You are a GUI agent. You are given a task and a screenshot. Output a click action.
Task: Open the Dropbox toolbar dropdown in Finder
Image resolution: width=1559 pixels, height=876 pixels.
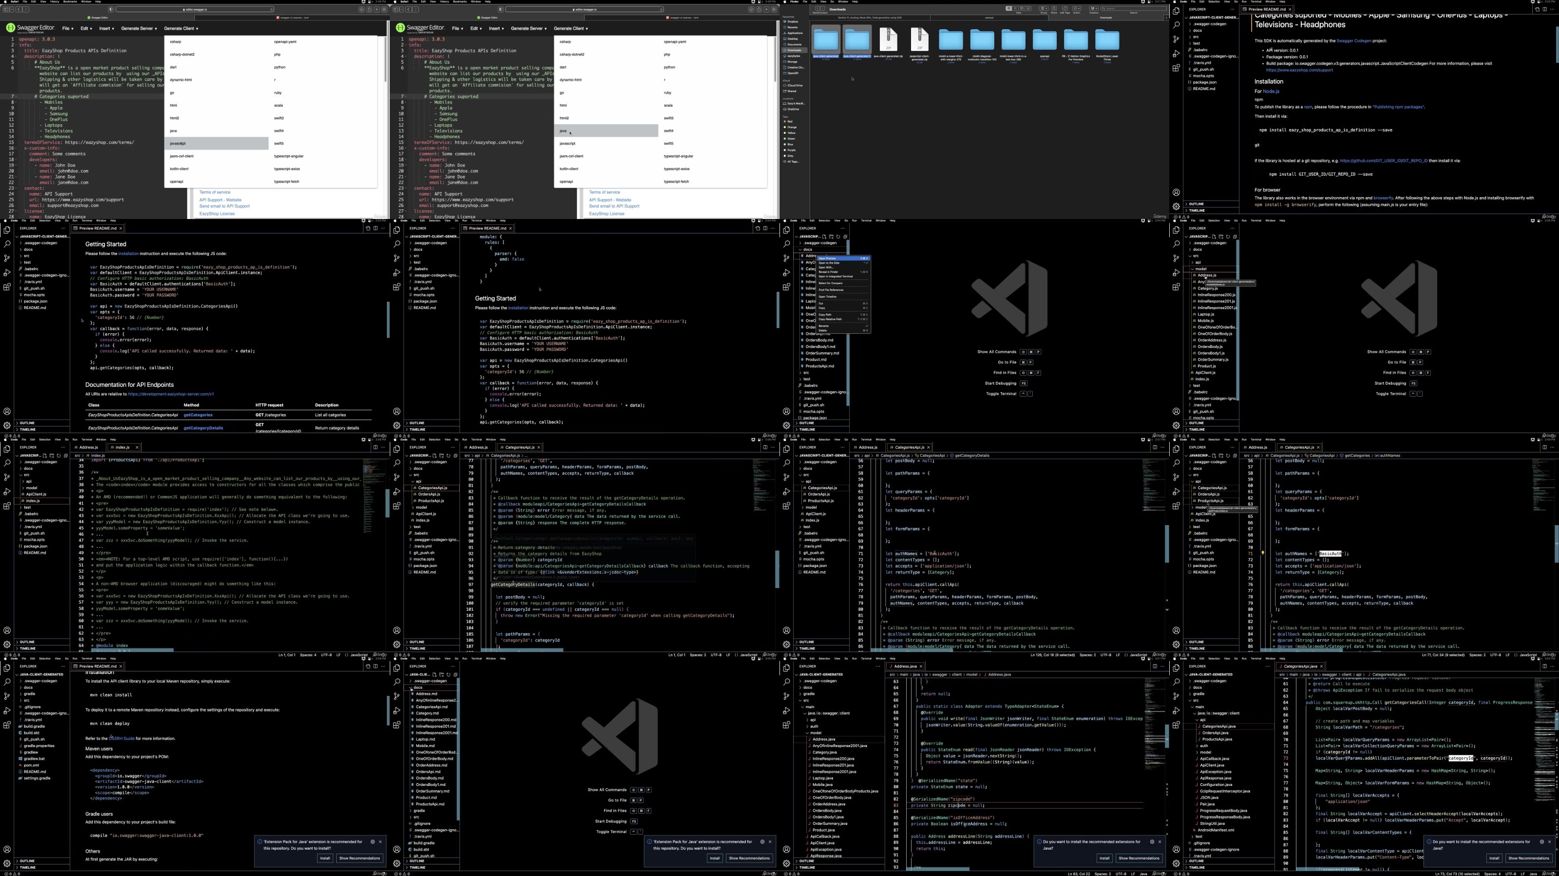click(x=1094, y=8)
